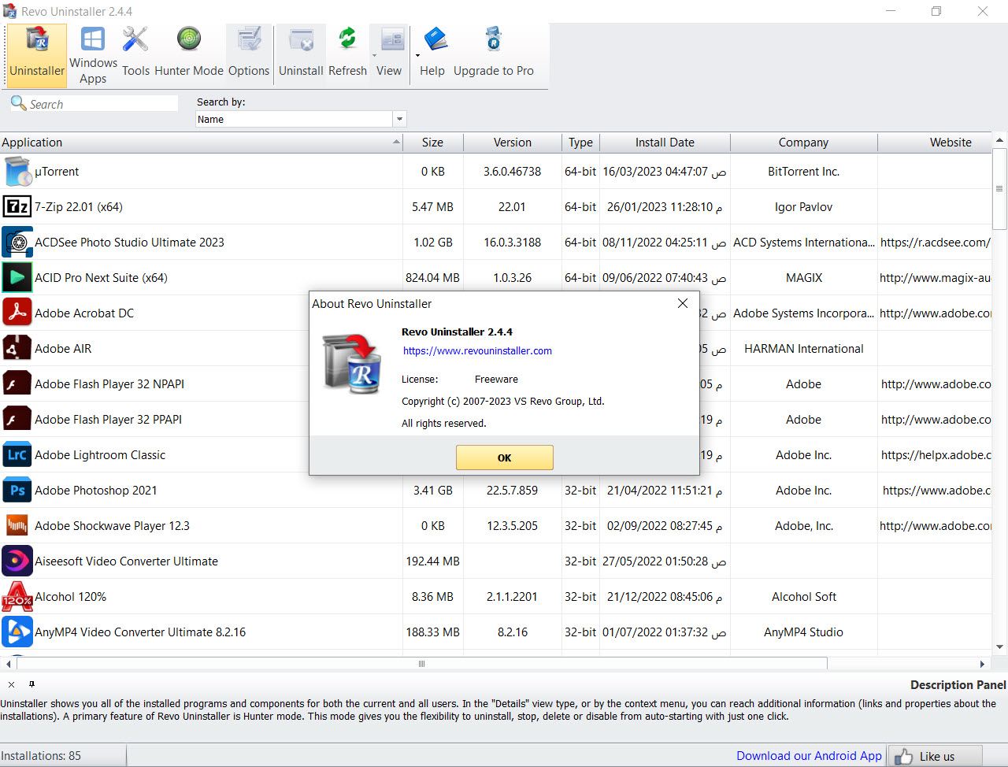The width and height of the screenshot is (1008, 767).
Task: Sort by the Install Date column
Action: [x=665, y=143]
